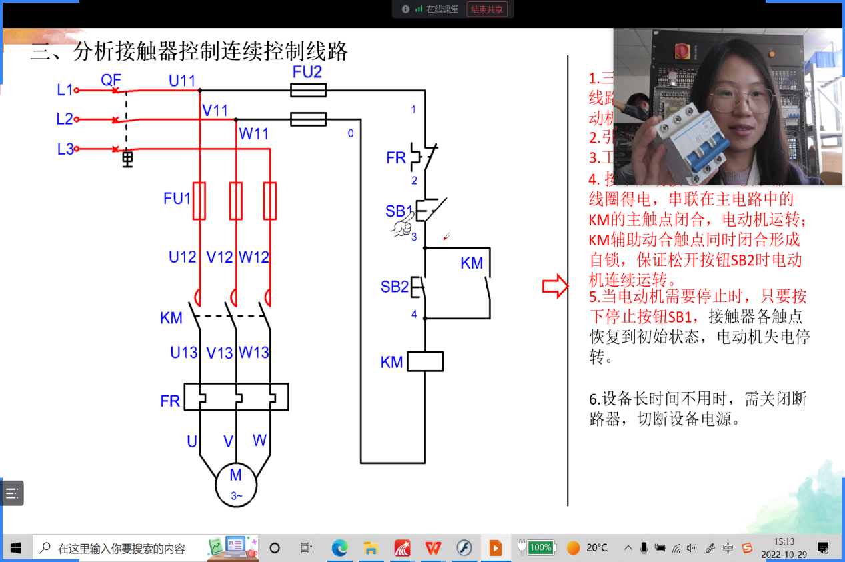Image resolution: width=845 pixels, height=562 pixels.
Task: Click the meeting info icon
Action: click(405, 9)
